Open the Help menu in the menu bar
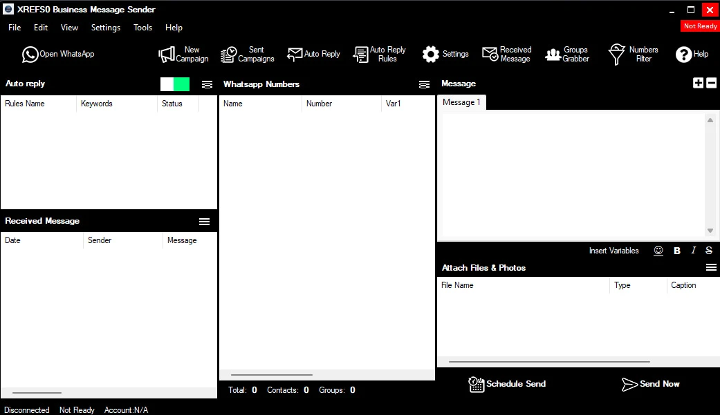 174,28
